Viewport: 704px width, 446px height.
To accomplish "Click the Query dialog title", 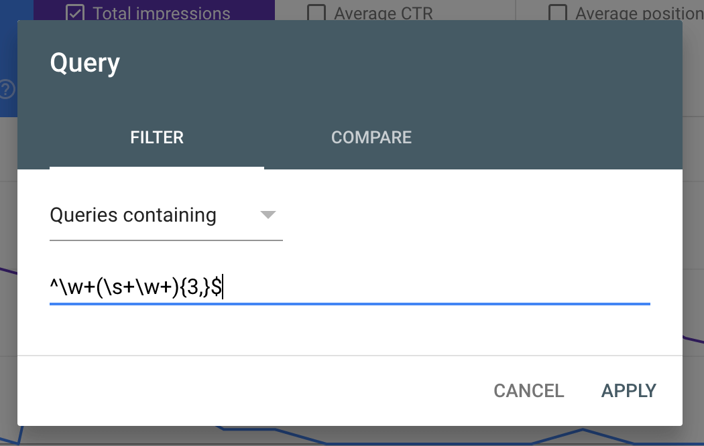I will 85,63.
